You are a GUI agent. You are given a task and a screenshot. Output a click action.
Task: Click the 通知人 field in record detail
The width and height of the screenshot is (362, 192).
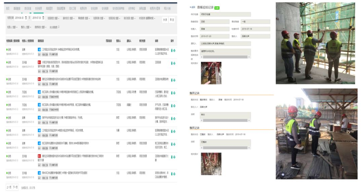click(x=225, y=44)
